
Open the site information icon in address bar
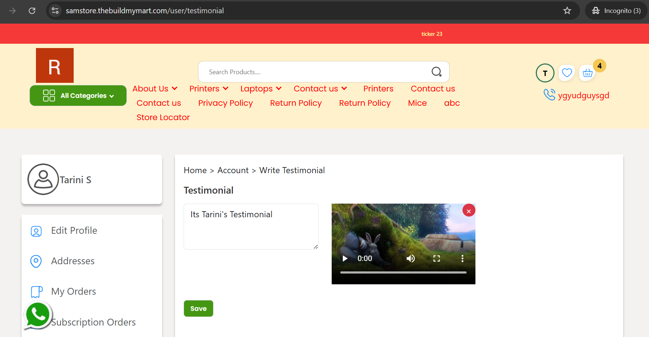coord(55,11)
